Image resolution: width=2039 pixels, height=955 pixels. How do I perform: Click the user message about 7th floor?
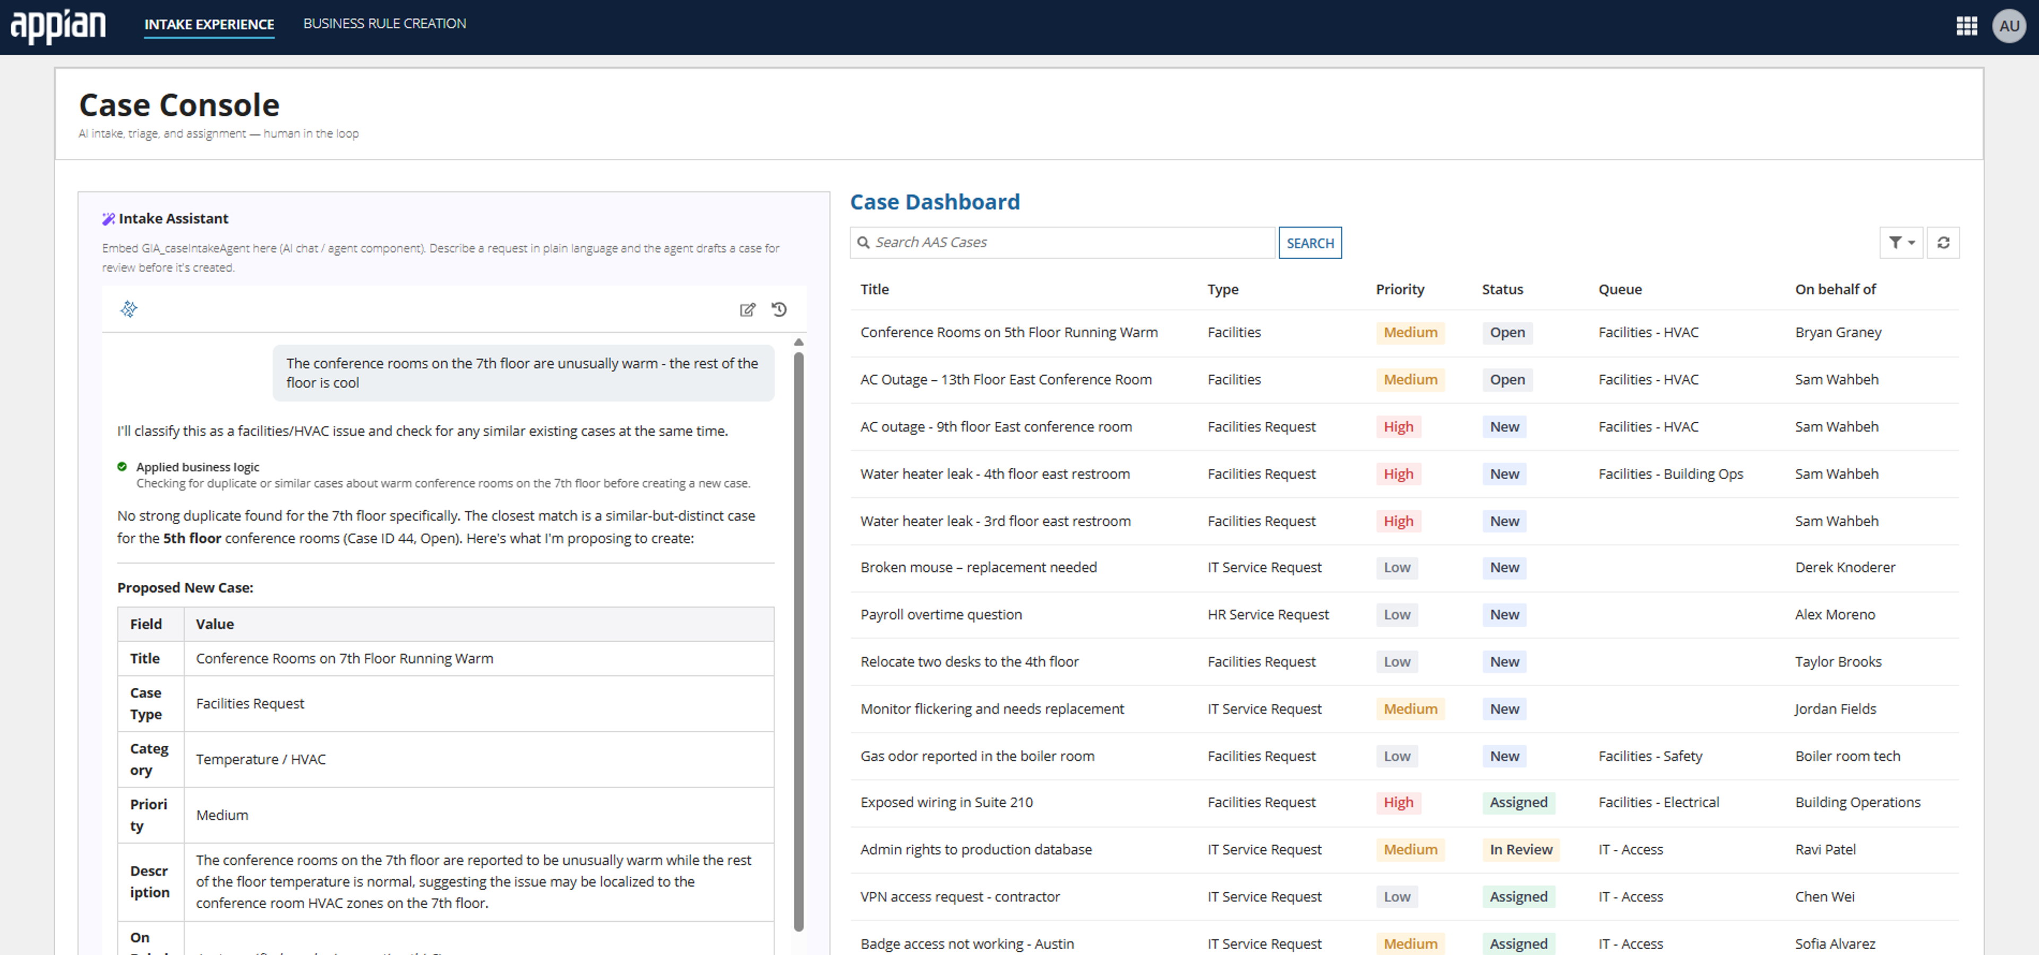[x=523, y=373]
